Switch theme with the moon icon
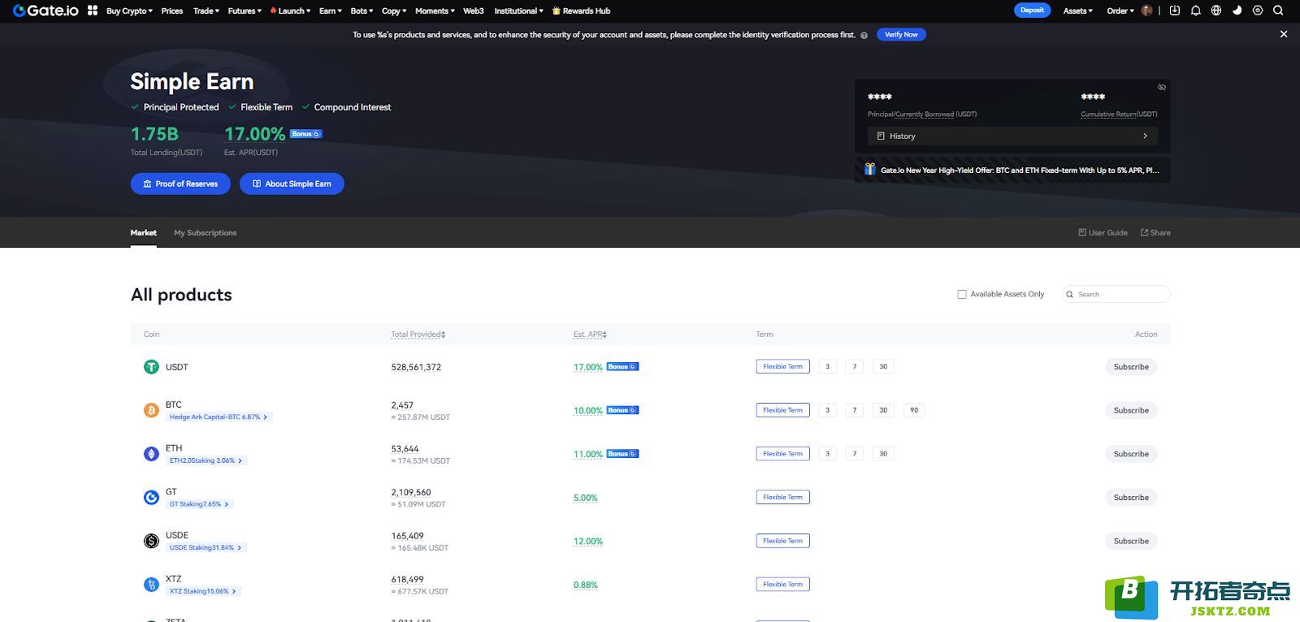1300x622 pixels. [x=1237, y=11]
